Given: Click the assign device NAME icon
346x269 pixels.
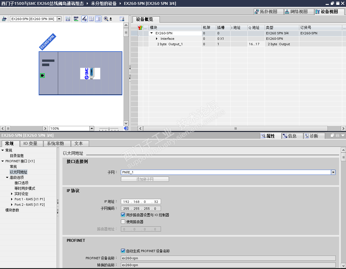Looking at the screenshot, I should (x=76, y=19).
